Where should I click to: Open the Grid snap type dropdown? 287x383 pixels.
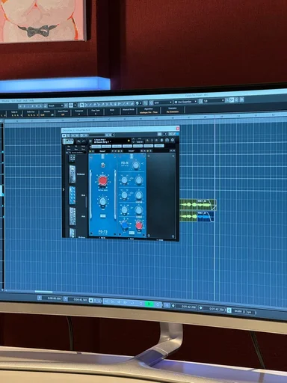(162, 102)
